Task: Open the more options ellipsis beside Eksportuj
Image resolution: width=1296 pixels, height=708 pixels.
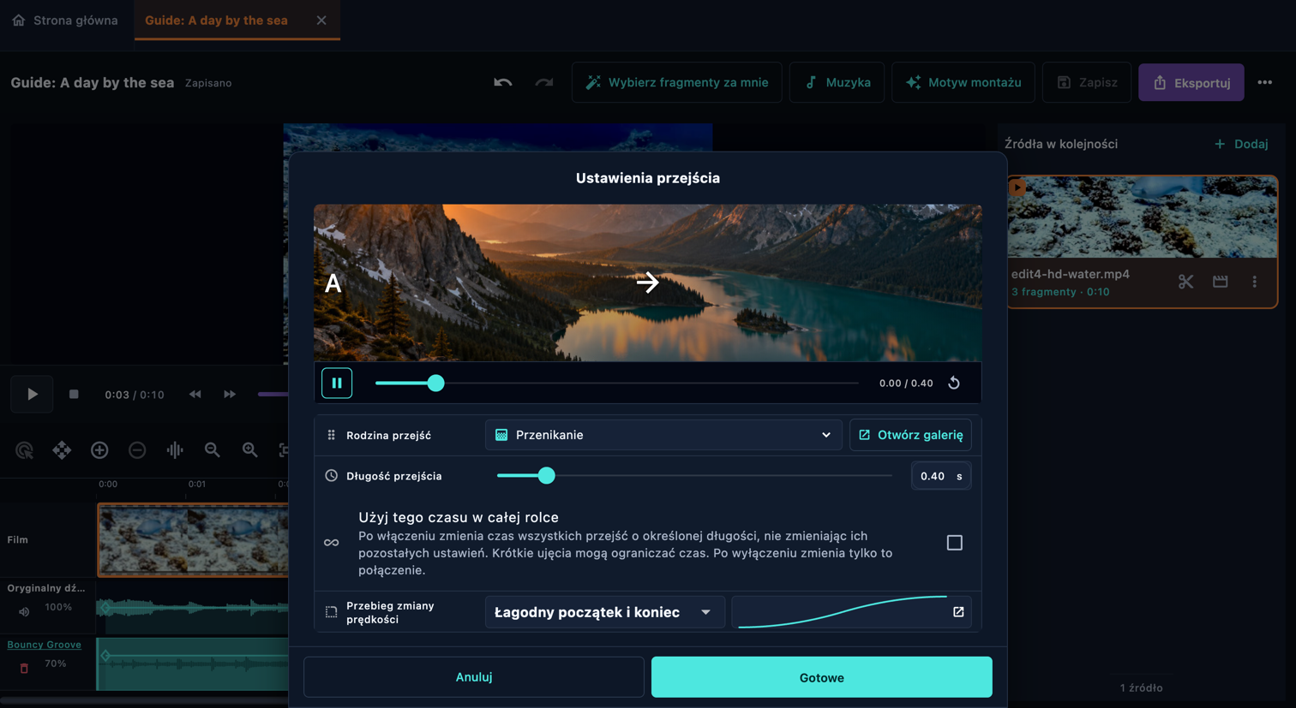Action: coord(1265,82)
